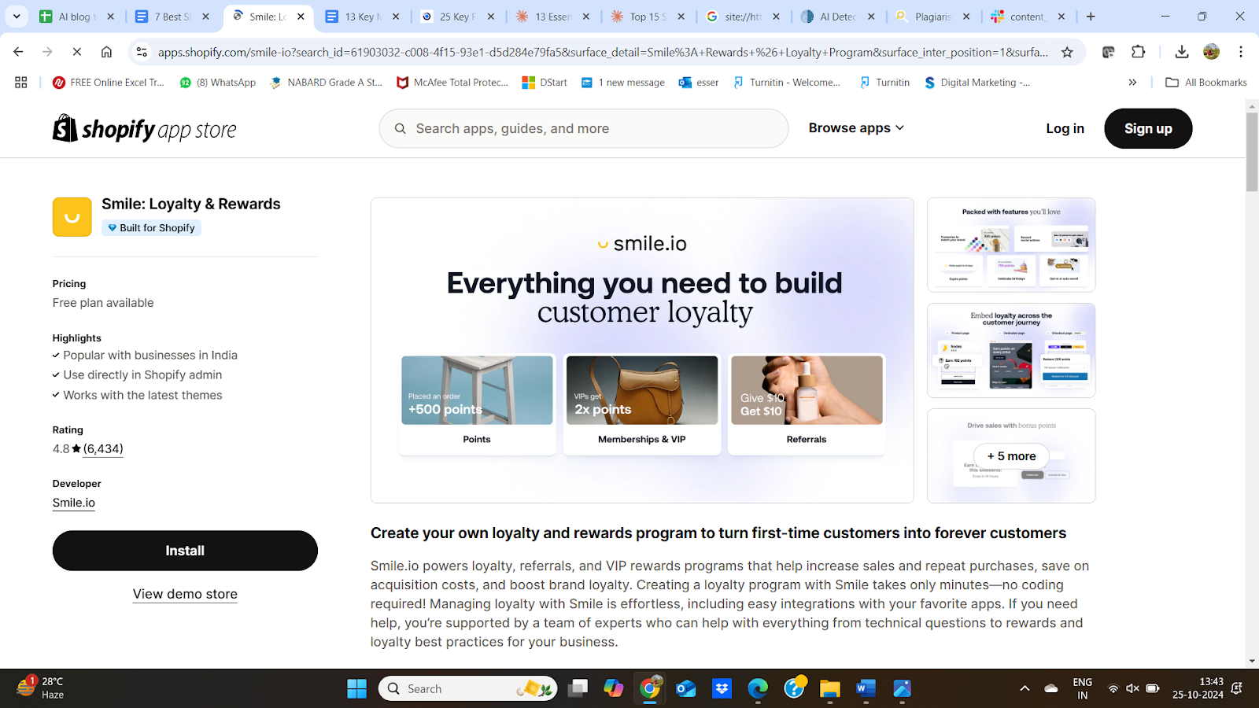Click the Install button

click(x=185, y=551)
